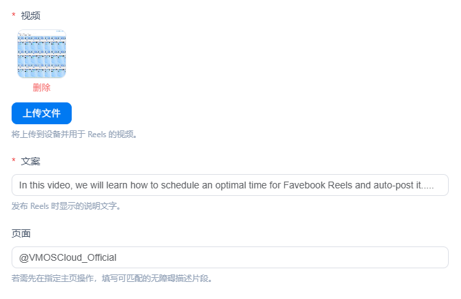Click the red asterisk beside 视频
This screenshot has height=299, width=461.
click(x=14, y=15)
